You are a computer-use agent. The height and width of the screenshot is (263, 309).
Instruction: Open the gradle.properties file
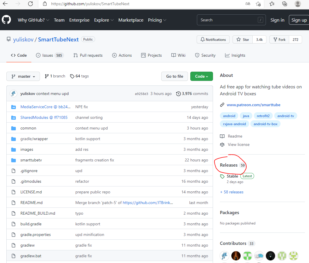[35, 235]
